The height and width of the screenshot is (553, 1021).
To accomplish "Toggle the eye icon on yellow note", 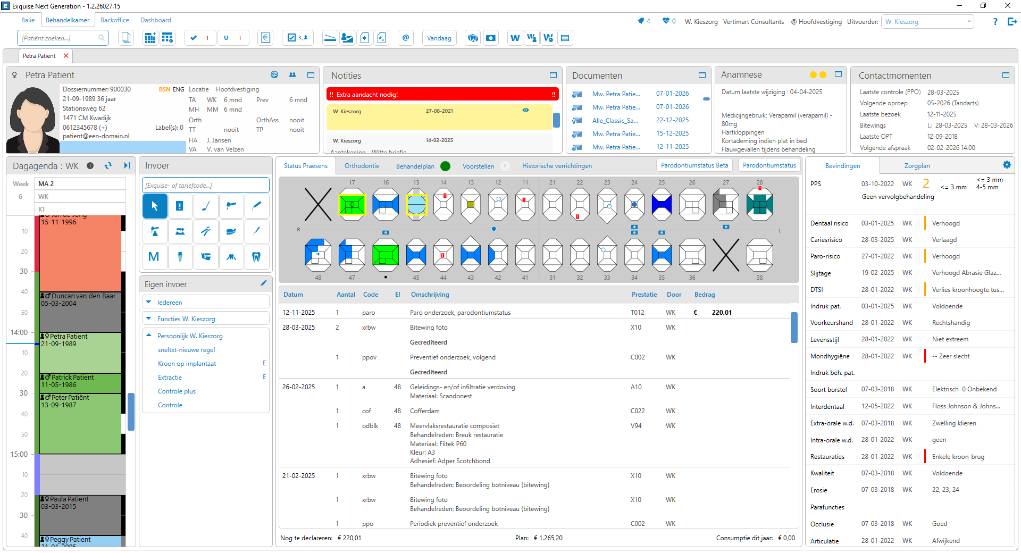I will [x=525, y=111].
